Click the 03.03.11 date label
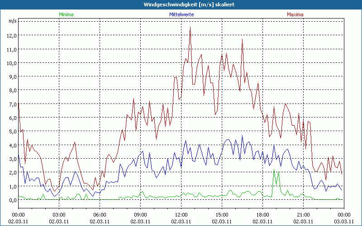Screen dimensions: 362x226 (x=344, y=221)
